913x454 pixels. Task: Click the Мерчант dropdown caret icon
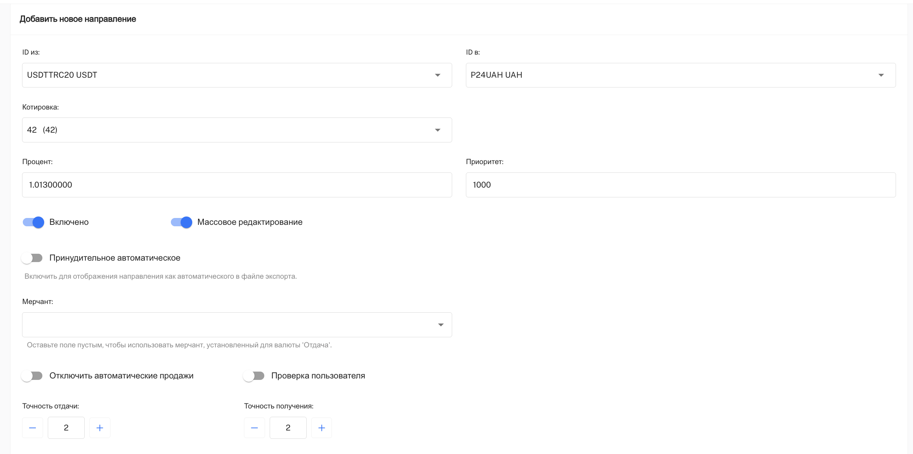[441, 325]
